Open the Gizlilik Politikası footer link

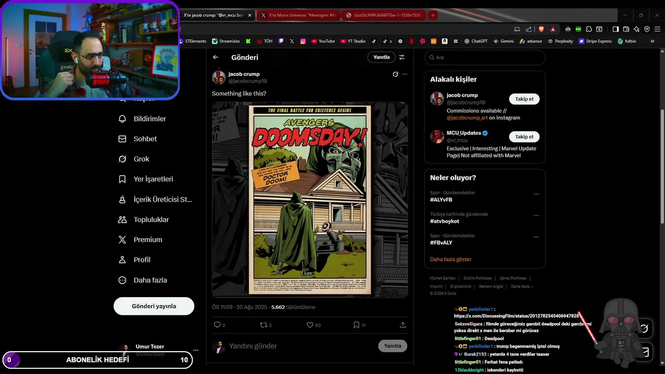point(477,278)
